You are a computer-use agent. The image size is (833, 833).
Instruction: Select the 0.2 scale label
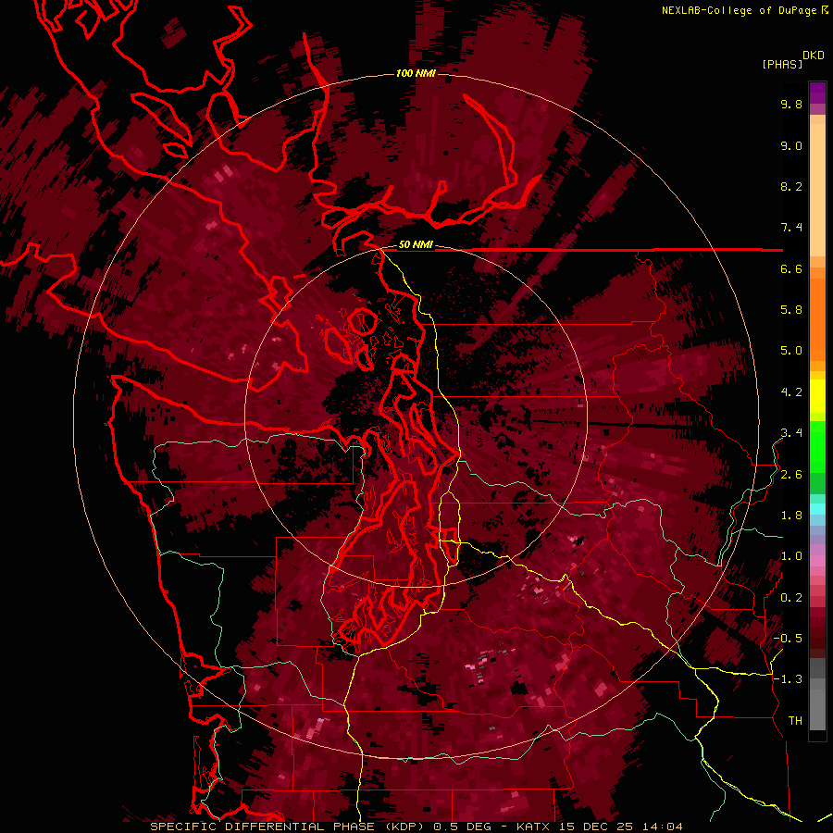[x=791, y=598]
